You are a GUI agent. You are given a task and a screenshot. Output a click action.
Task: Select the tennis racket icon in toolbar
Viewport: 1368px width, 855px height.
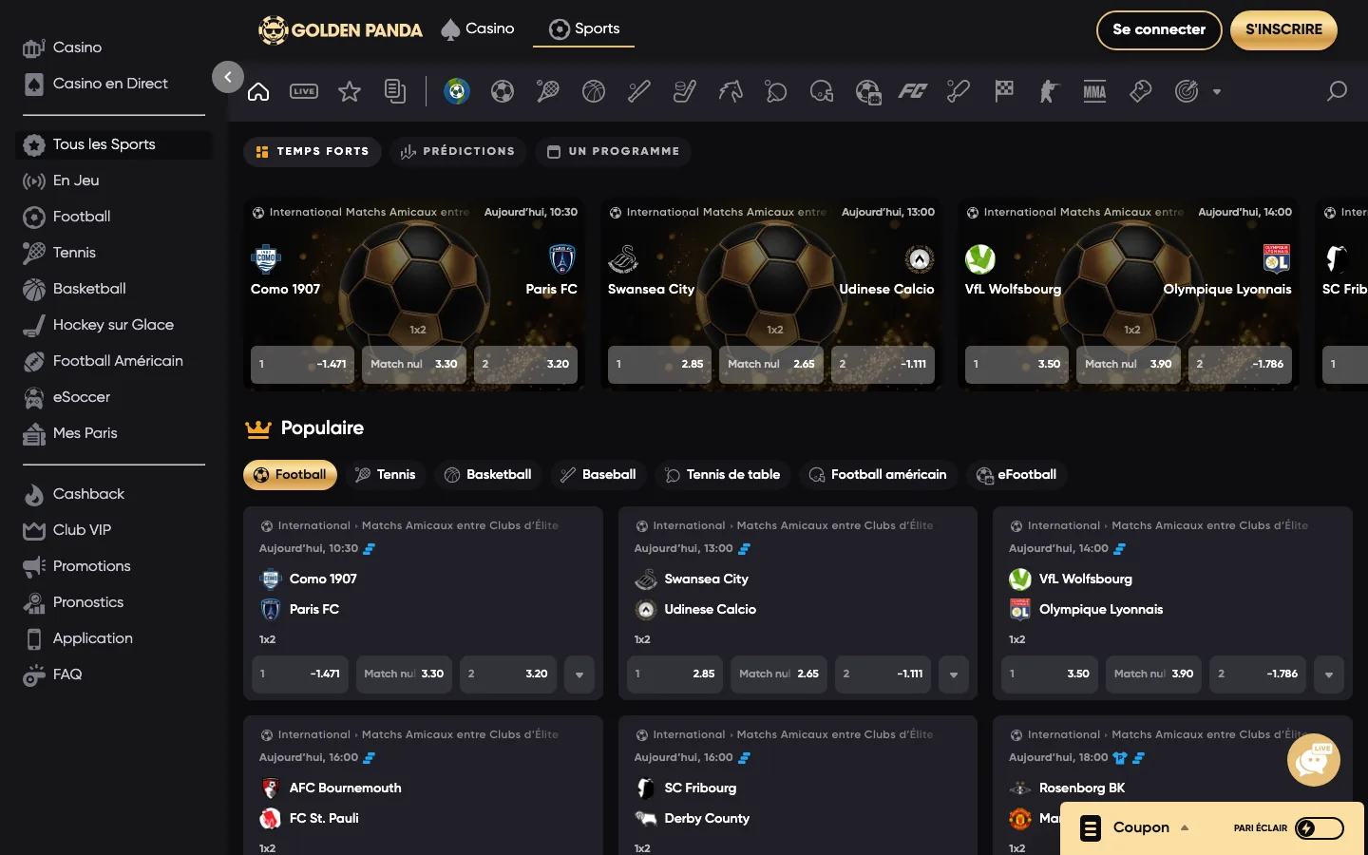[x=548, y=91]
